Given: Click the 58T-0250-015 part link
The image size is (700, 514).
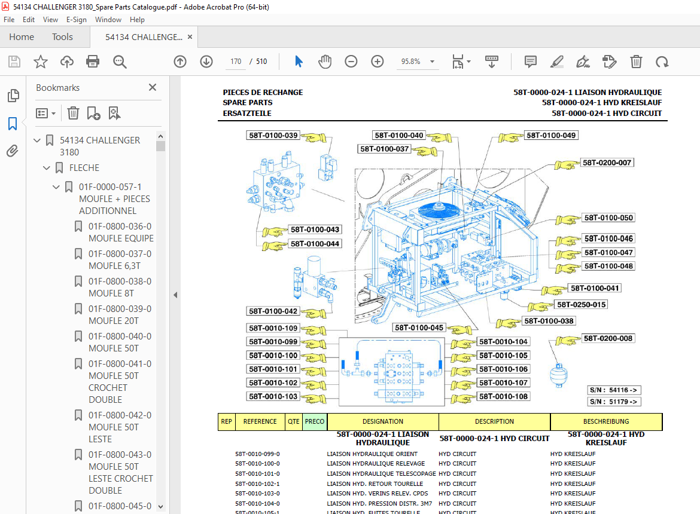Looking at the screenshot, I should (582, 304).
